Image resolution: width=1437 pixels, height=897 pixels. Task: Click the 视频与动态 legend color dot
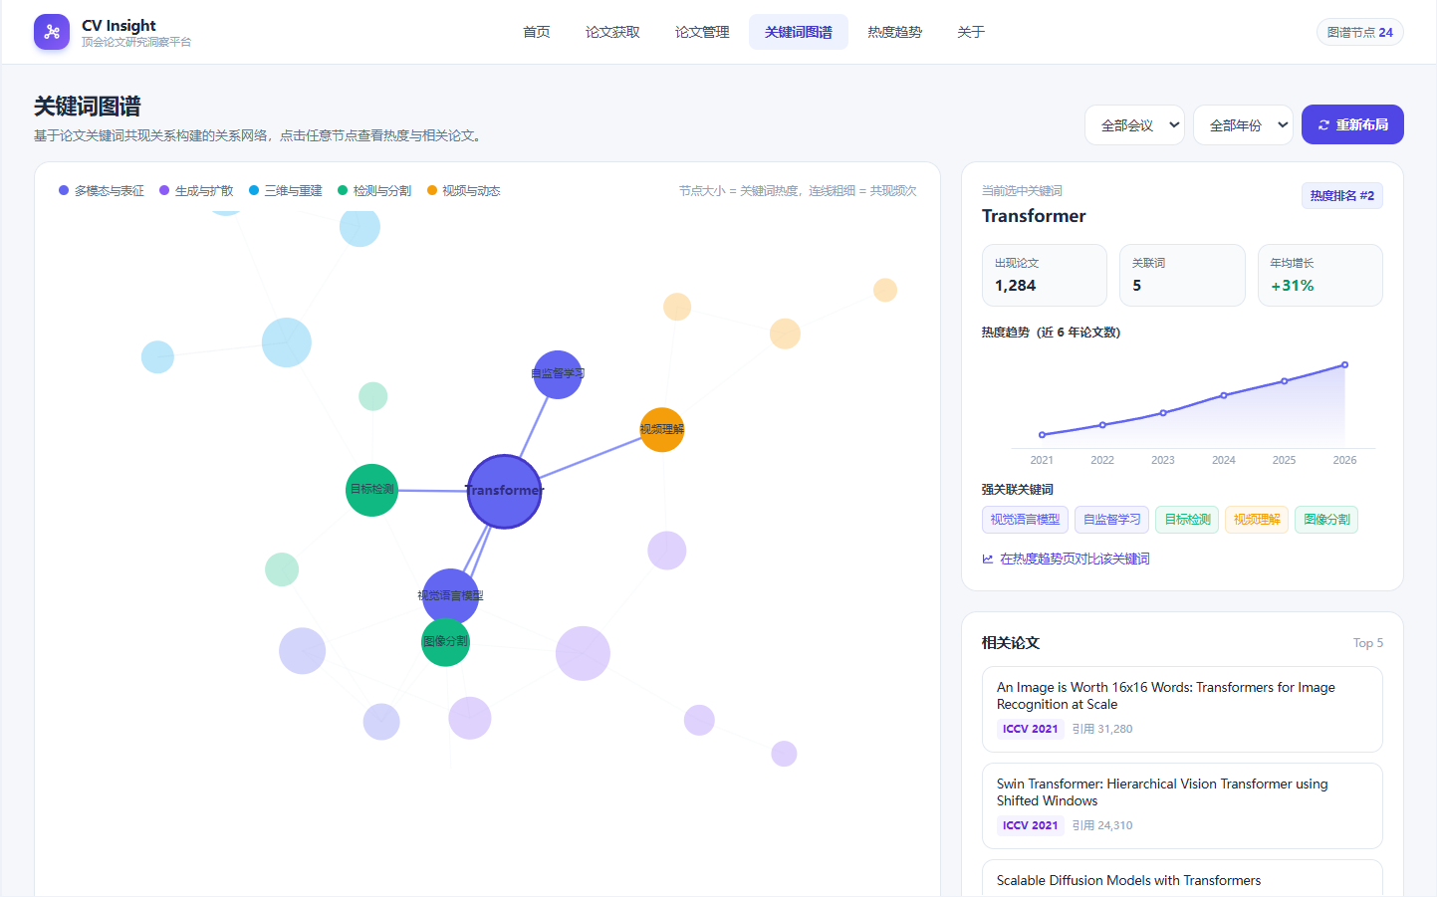(432, 190)
